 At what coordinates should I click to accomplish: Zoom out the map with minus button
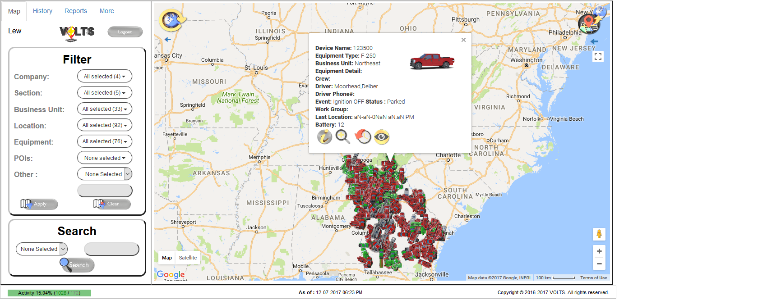(599, 264)
